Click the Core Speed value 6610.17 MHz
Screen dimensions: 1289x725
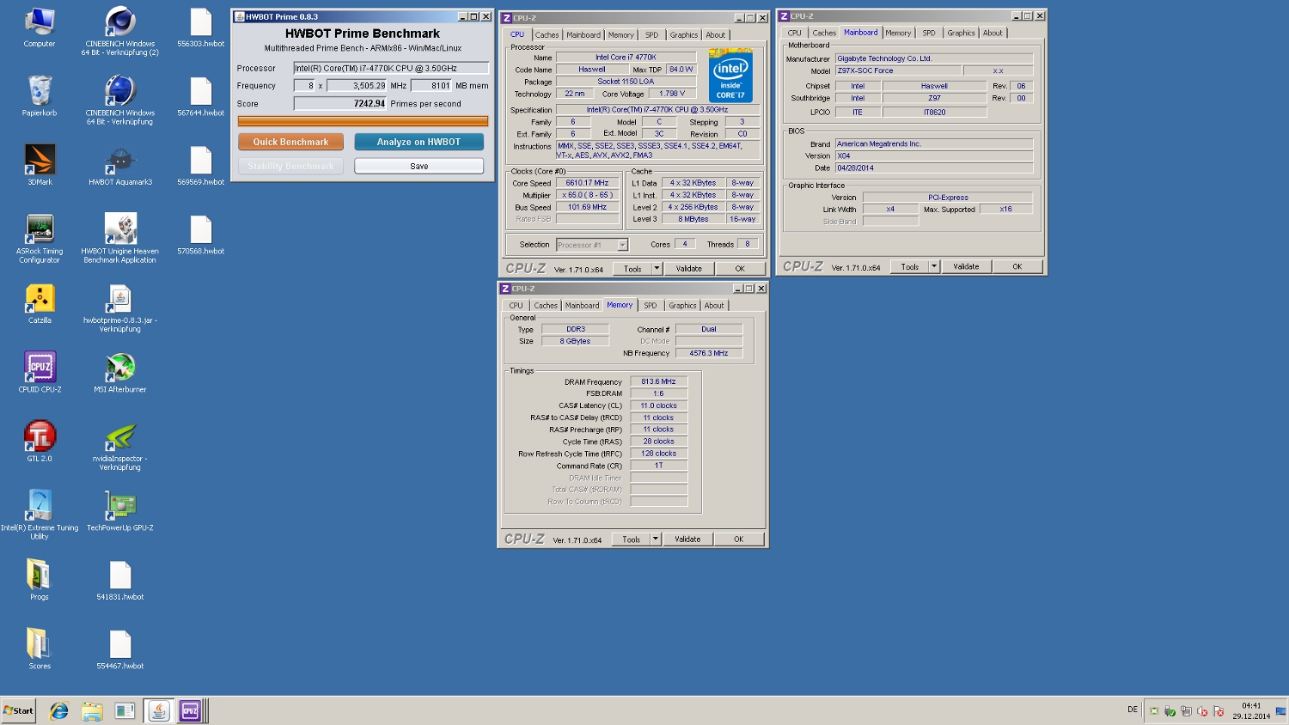(587, 183)
